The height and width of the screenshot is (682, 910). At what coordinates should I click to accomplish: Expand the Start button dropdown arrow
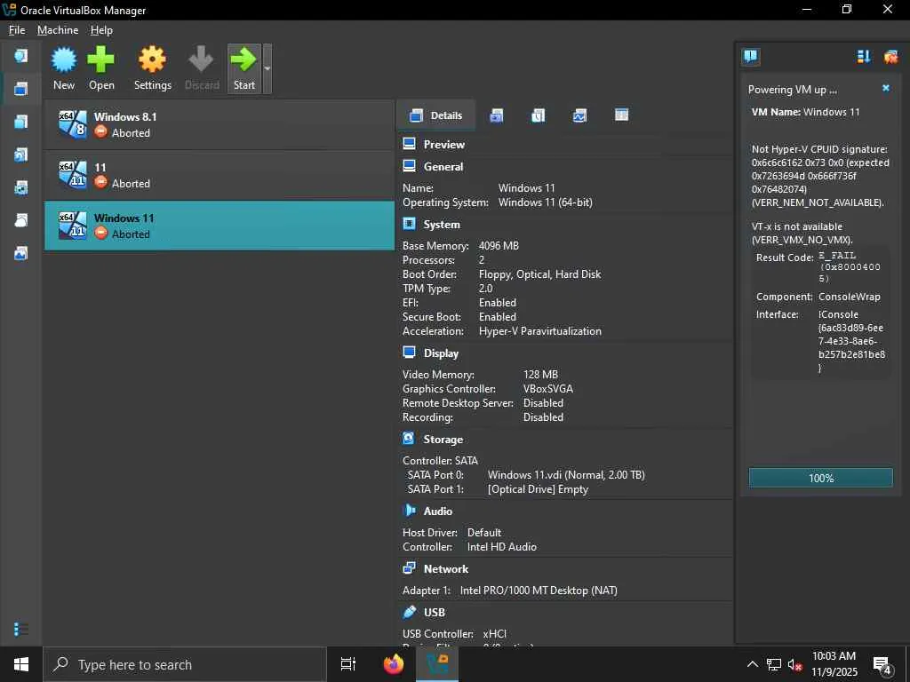click(267, 68)
